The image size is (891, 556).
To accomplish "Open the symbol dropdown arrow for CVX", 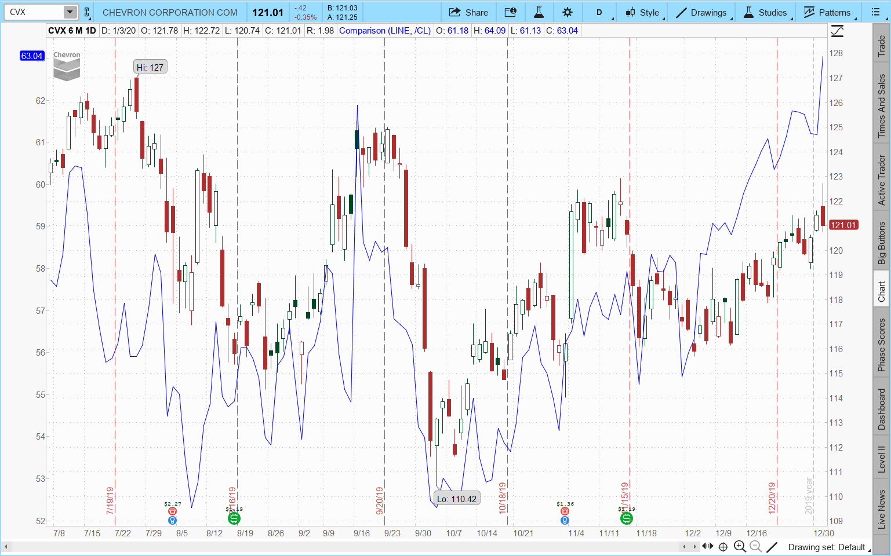I will (x=70, y=12).
